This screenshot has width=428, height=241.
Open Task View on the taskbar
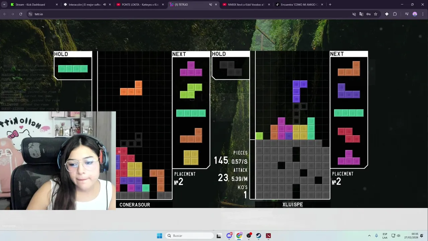[219, 236]
